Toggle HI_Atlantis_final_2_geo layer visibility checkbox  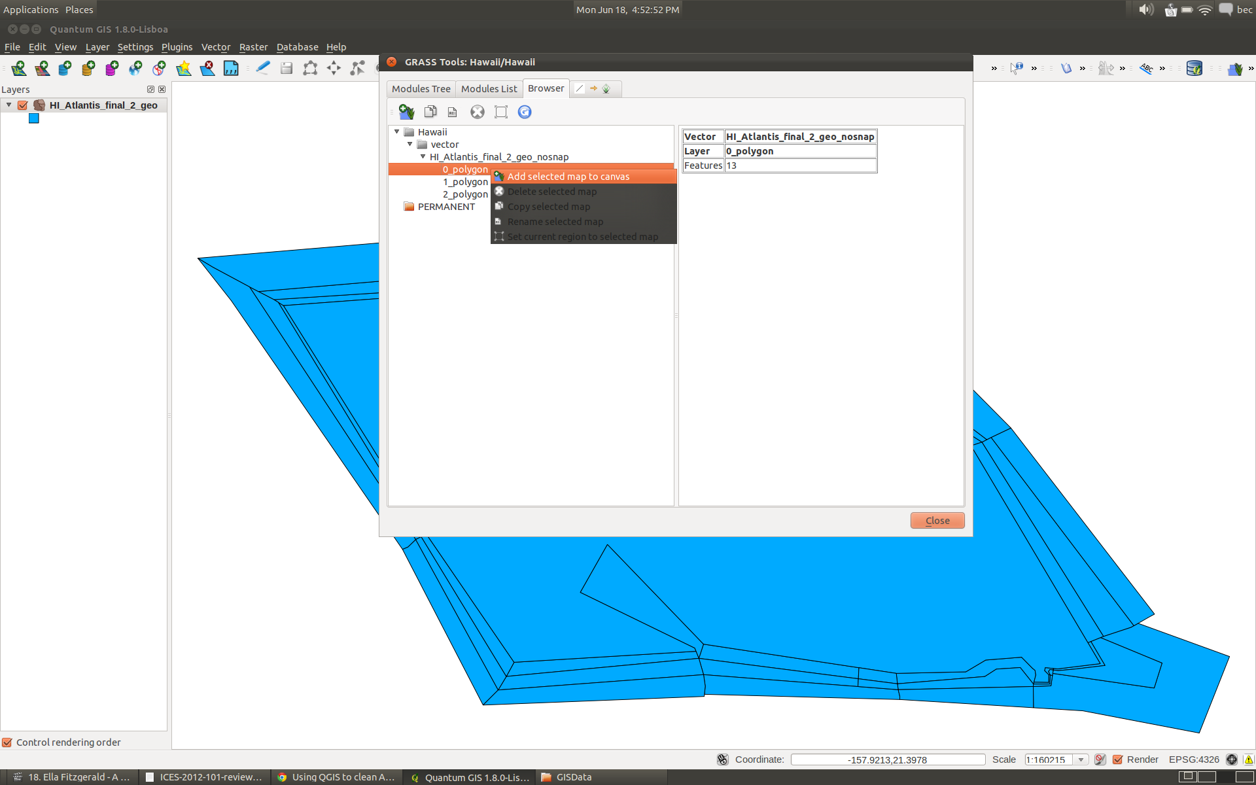pyautogui.click(x=23, y=105)
